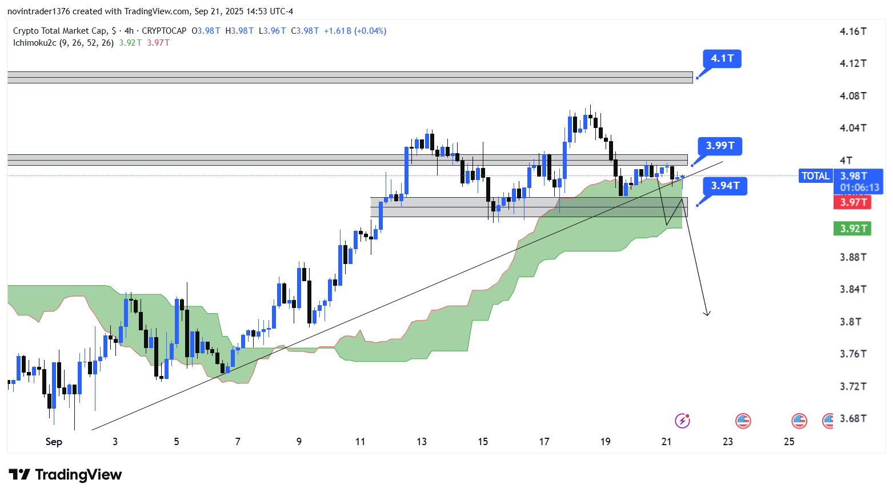Click the Sep label on the time axis
The image size is (893, 496).
point(54,442)
